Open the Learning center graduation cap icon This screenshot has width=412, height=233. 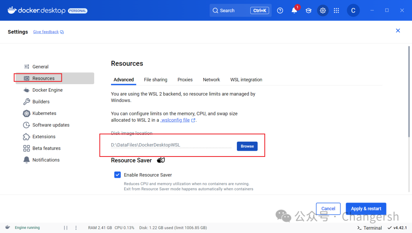coord(308,11)
